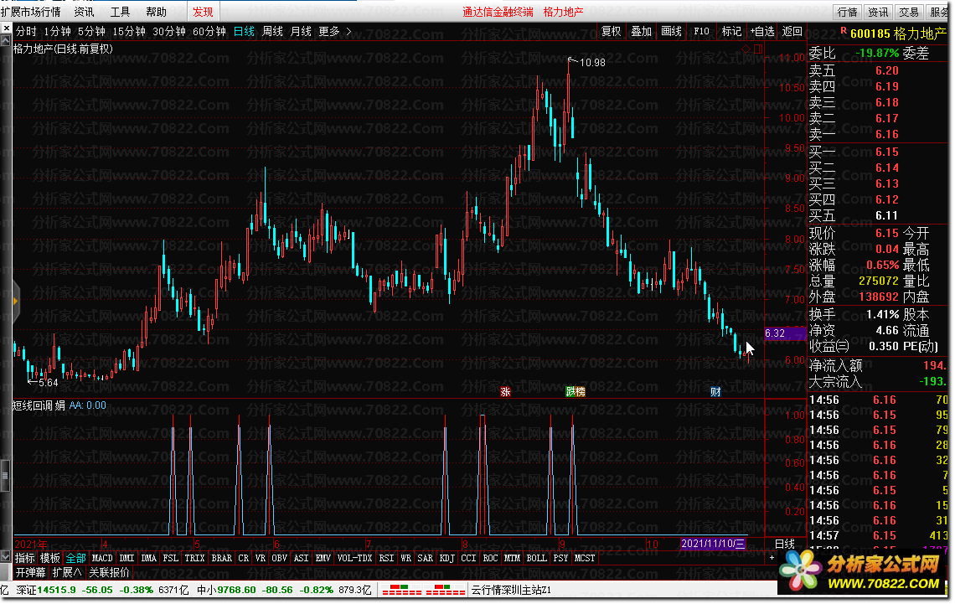Select the 30分钟 period
Image resolution: width=955 pixels, height=604 pixels.
tap(168, 31)
